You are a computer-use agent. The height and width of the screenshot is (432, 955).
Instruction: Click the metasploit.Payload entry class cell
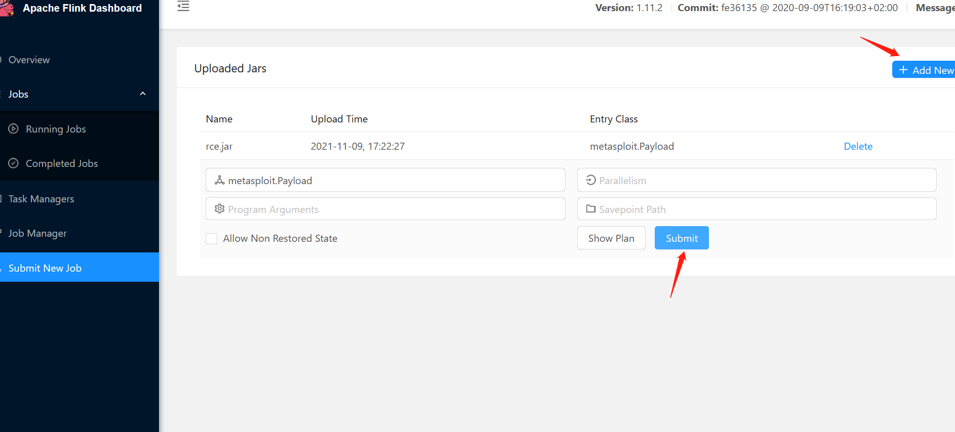point(631,146)
